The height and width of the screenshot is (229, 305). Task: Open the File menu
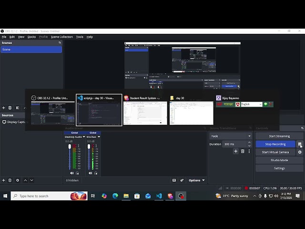pyautogui.click(x=4, y=37)
